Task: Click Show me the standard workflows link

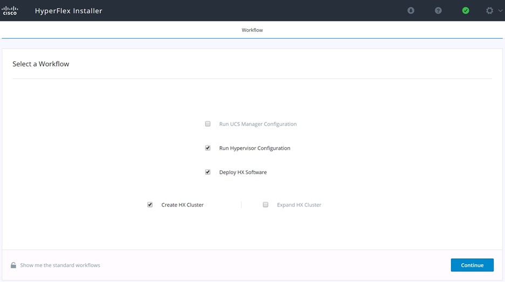Action: click(60, 265)
